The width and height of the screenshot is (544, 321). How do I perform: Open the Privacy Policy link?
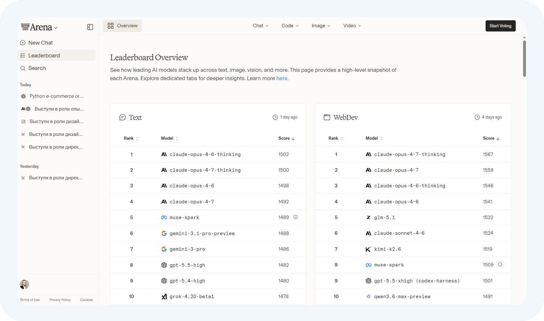[x=60, y=300]
